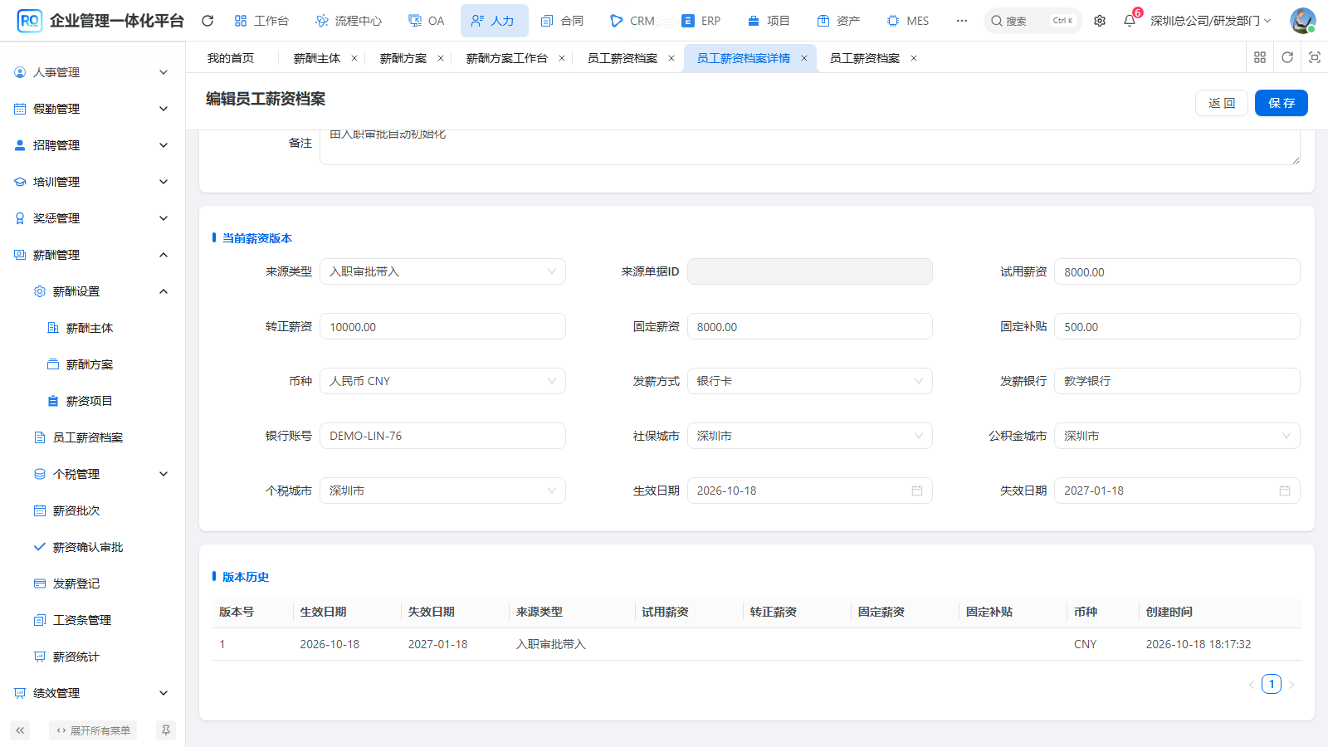Open the 个税城市 dropdown
This screenshot has height=747, width=1328.
coord(442,491)
